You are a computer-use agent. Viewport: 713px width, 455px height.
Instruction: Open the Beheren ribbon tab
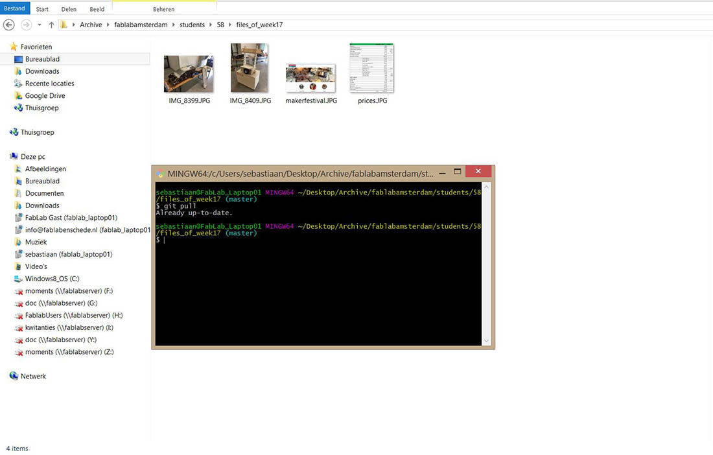(164, 9)
